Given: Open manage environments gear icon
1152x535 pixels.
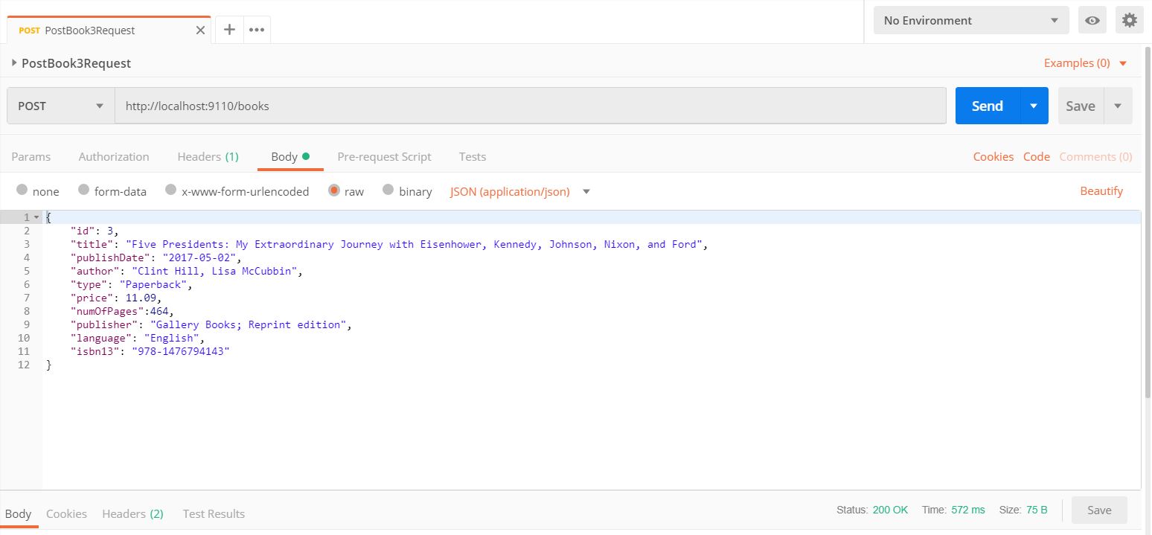Looking at the screenshot, I should 1129,21.
